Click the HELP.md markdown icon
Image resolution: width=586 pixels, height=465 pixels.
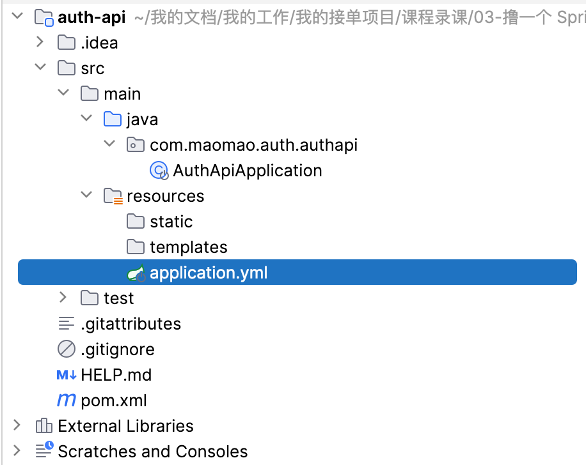click(x=67, y=375)
